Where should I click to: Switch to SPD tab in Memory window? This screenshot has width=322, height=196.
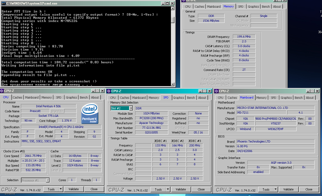(241, 7)
